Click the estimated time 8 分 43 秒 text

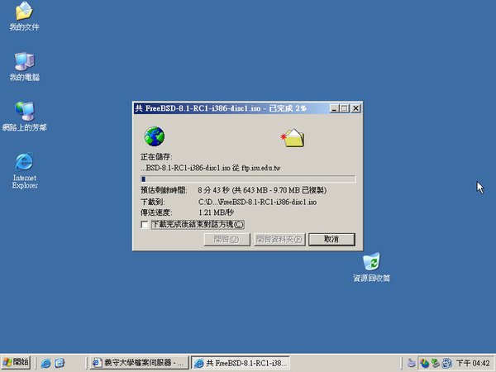coord(213,190)
